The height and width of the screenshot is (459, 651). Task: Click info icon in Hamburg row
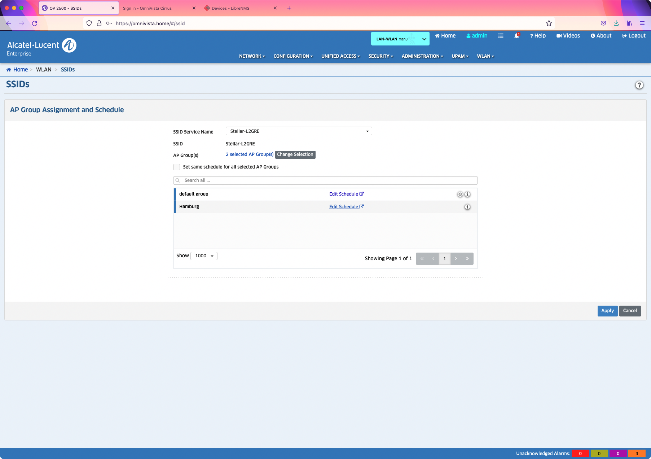click(x=467, y=207)
